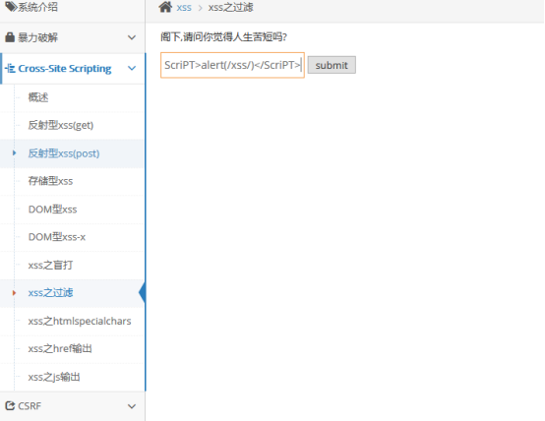The height and width of the screenshot is (421, 545).
Task: Go to 反射型xss(post)
Action: (64, 153)
